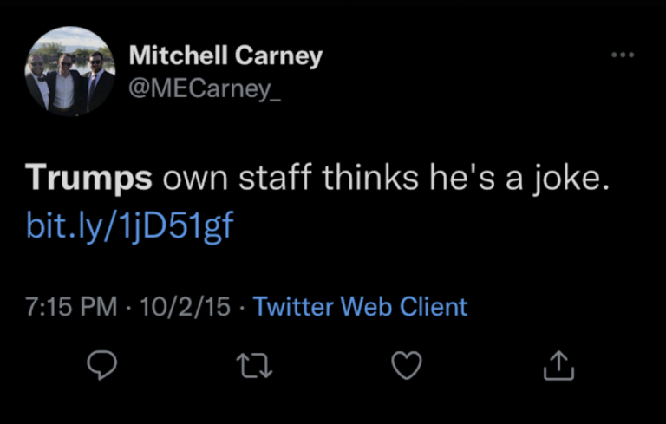
Task: Open the Twitter Web Client source link
Action: (x=360, y=306)
